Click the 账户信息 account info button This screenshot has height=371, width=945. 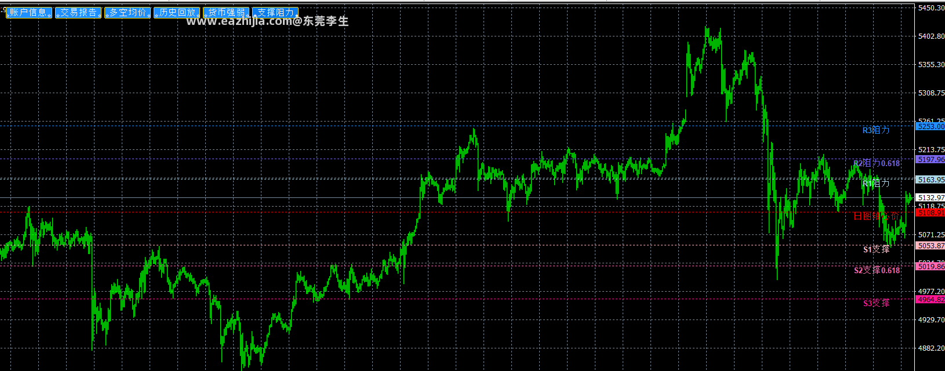tap(29, 13)
